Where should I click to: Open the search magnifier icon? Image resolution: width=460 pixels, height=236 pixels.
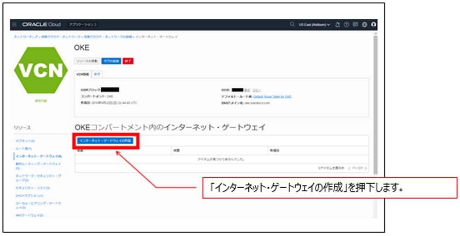292,24
